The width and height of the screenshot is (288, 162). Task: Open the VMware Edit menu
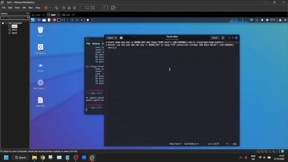tap(10, 8)
